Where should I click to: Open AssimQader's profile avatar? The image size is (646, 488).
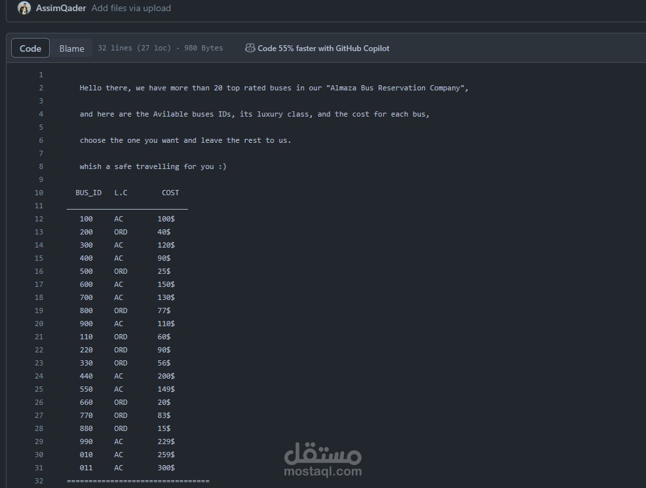(24, 8)
